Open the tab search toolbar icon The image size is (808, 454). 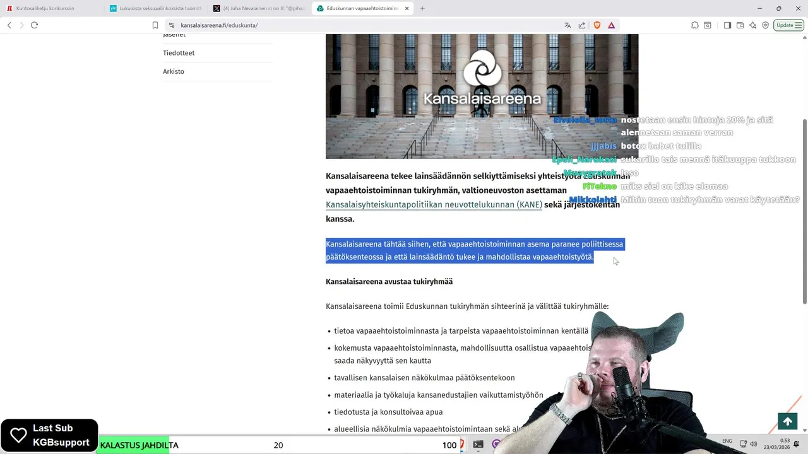point(708,25)
